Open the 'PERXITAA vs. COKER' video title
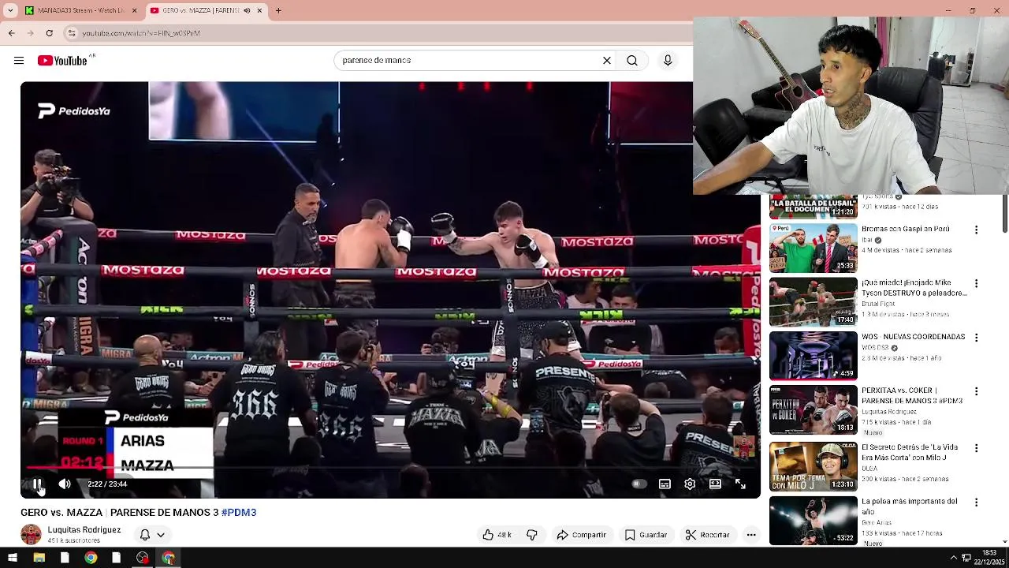 pyautogui.click(x=912, y=395)
